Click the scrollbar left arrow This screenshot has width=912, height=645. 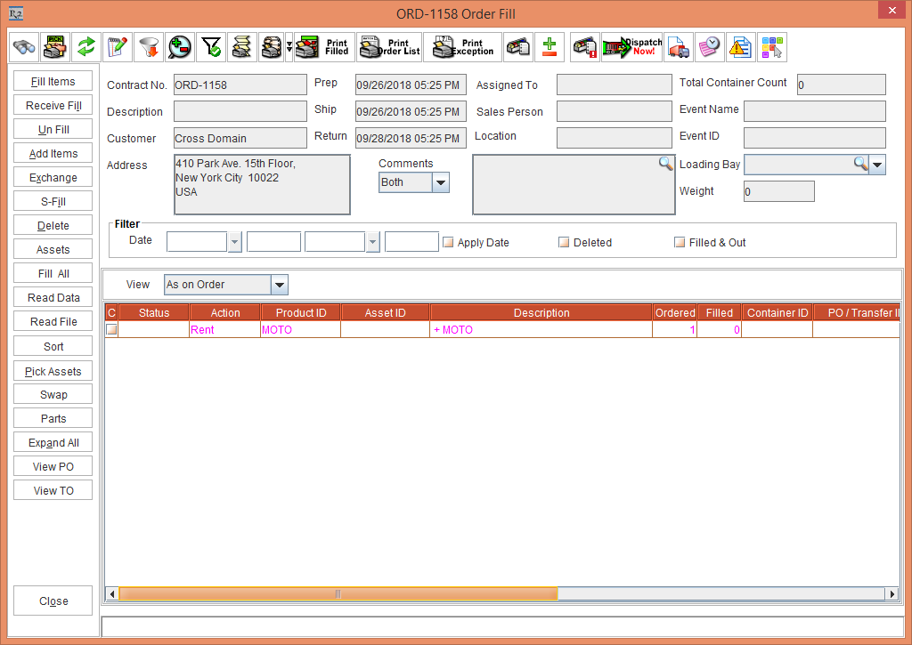[112, 594]
